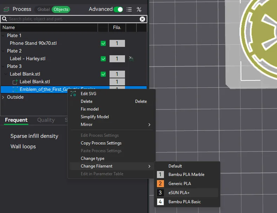Open the Change Filament submenu arrow

coord(149,166)
